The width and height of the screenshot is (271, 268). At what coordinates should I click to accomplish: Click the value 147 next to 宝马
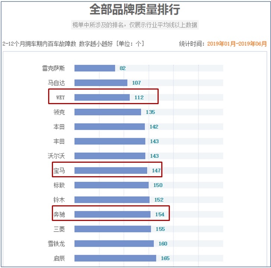pyautogui.click(x=156, y=171)
